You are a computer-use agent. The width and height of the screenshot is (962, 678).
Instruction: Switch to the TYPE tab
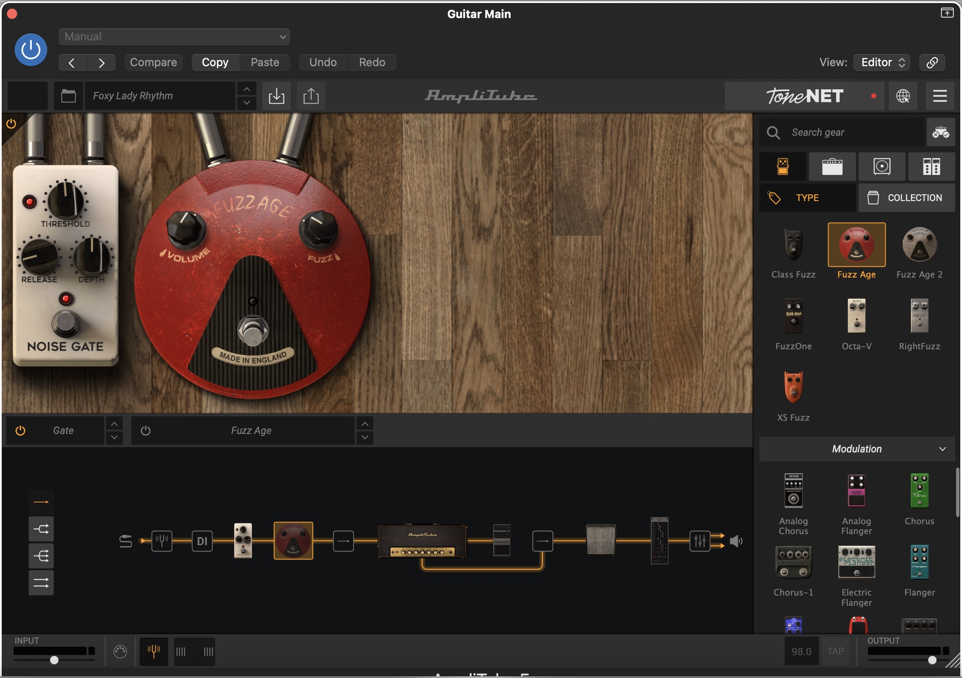pyautogui.click(x=807, y=198)
